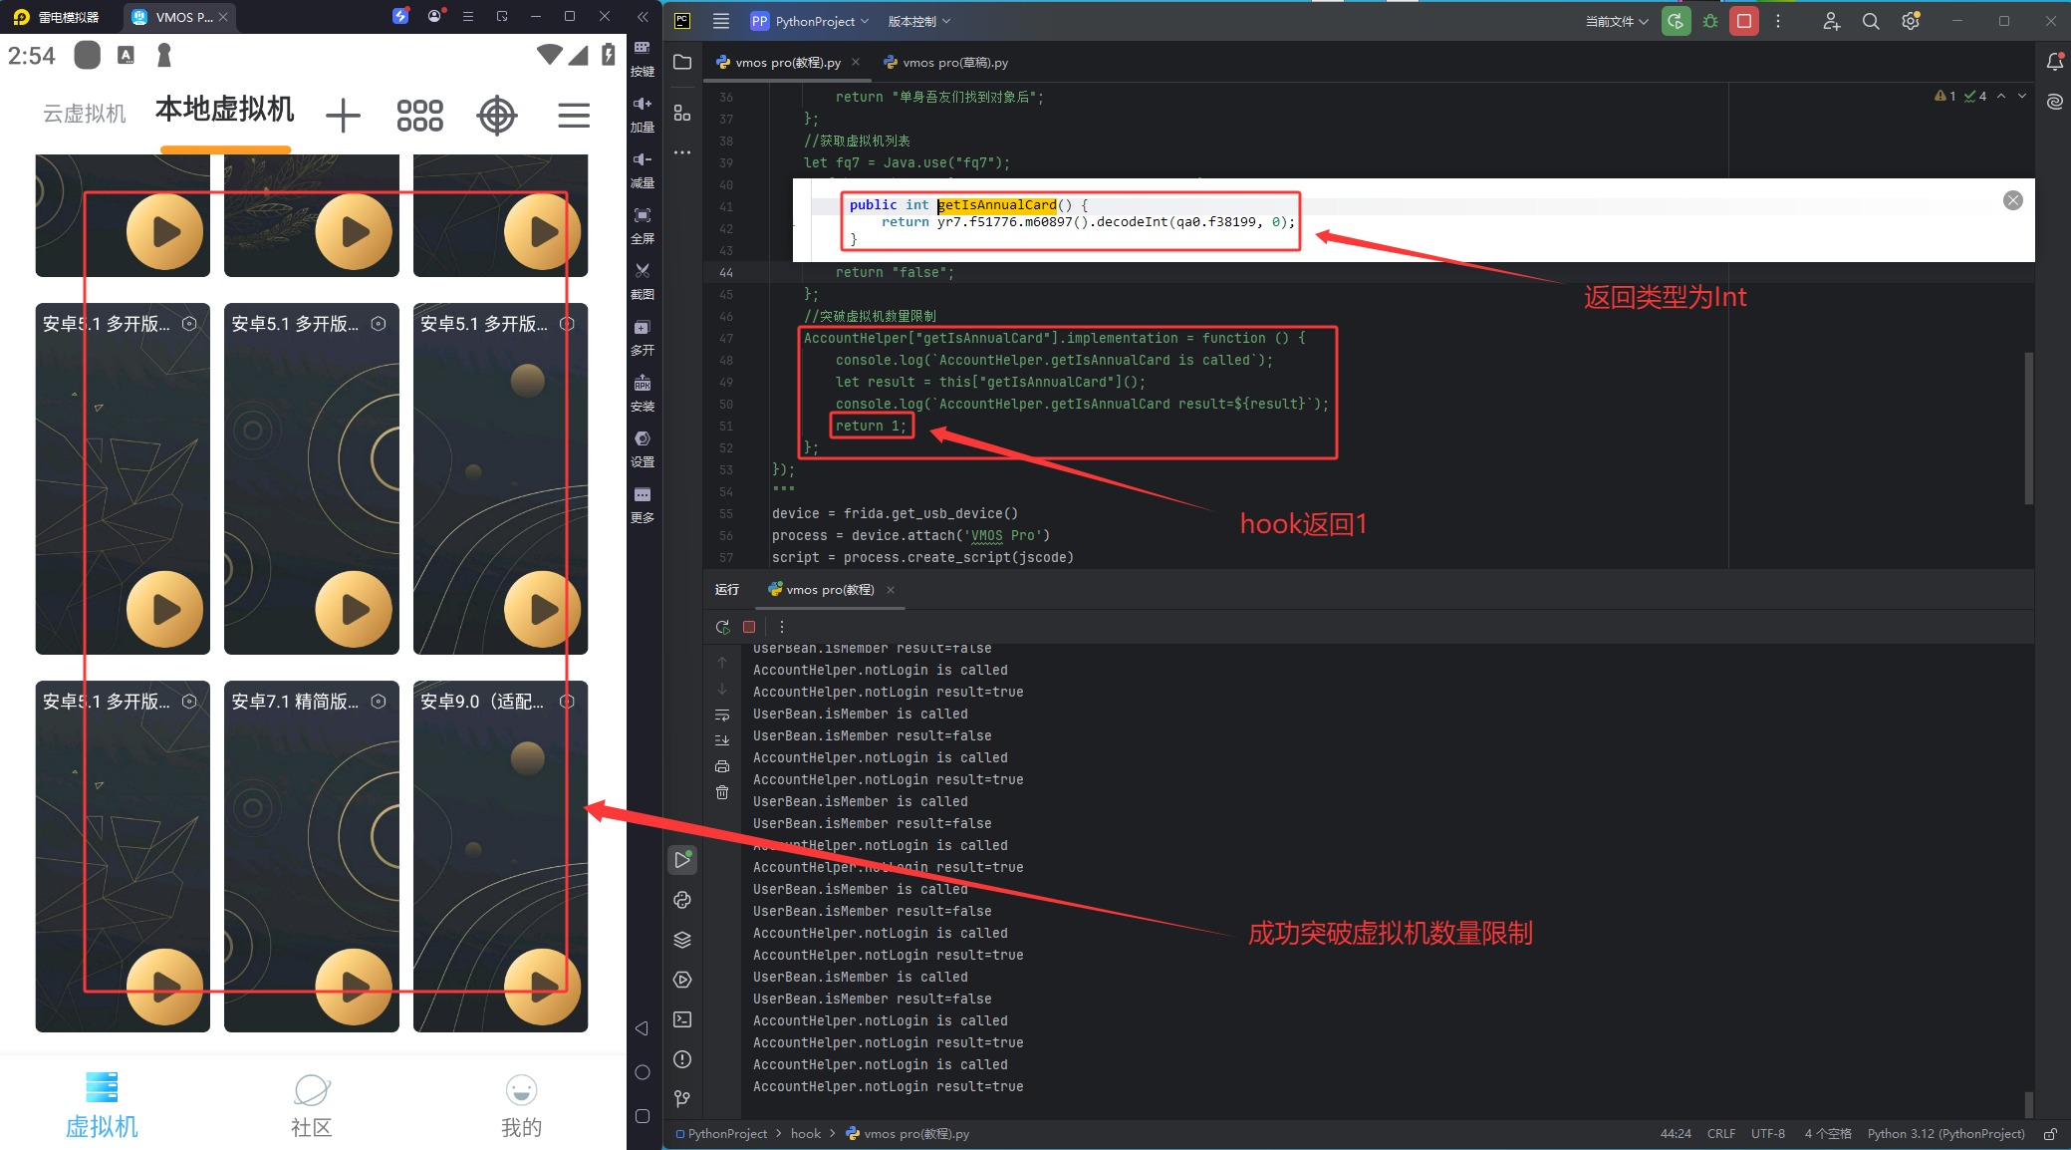Open PyCharm IDE settings gear icon

pyautogui.click(x=1911, y=21)
